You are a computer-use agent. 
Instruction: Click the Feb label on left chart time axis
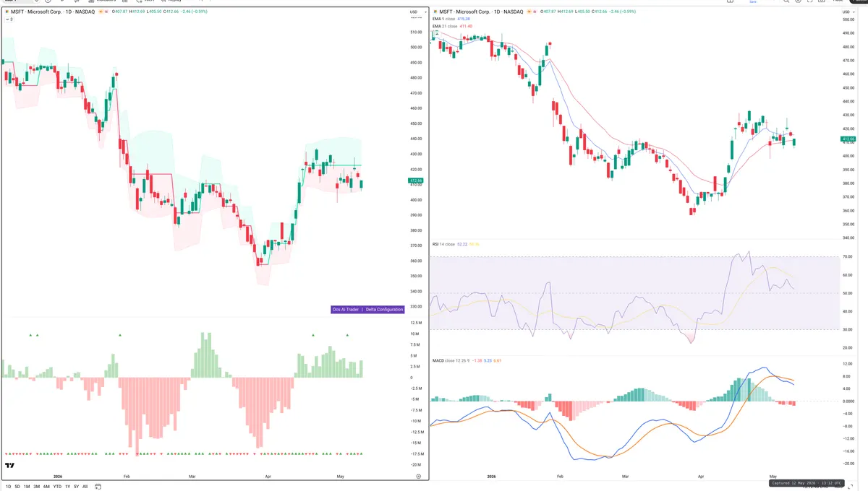tap(127, 477)
